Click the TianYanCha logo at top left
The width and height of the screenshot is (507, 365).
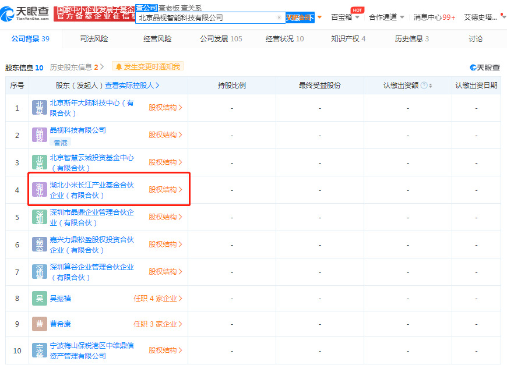24,13
